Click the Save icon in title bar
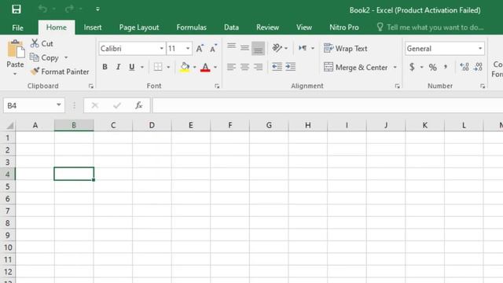 [x=16, y=9]
